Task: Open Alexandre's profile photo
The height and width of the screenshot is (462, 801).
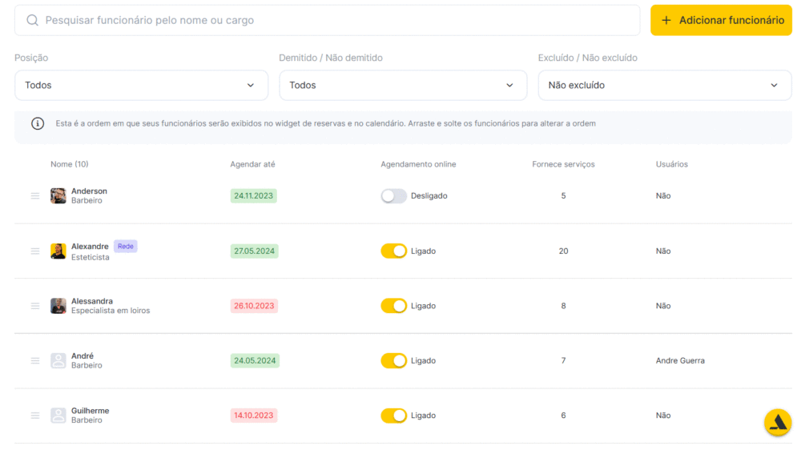Action: pyautogui.click(x=58, y=251)
